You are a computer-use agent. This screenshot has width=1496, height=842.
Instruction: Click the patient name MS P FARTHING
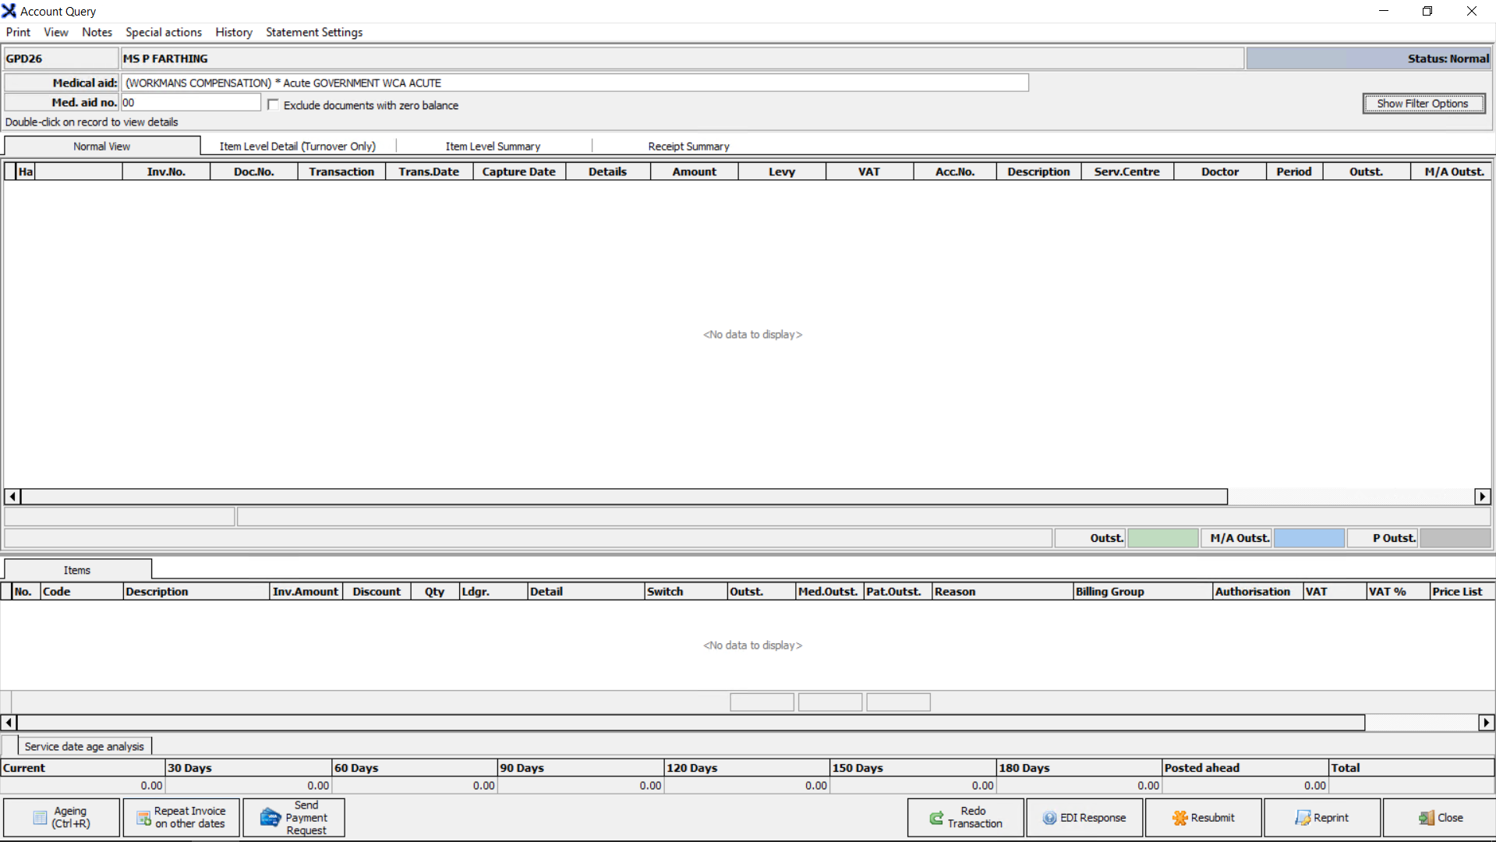coord(682,58)
